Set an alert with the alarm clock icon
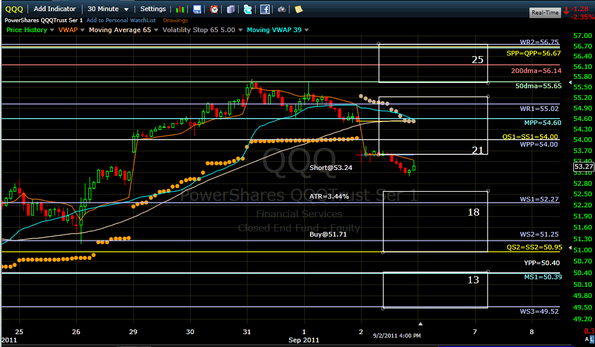 click(x=214, y=9)
